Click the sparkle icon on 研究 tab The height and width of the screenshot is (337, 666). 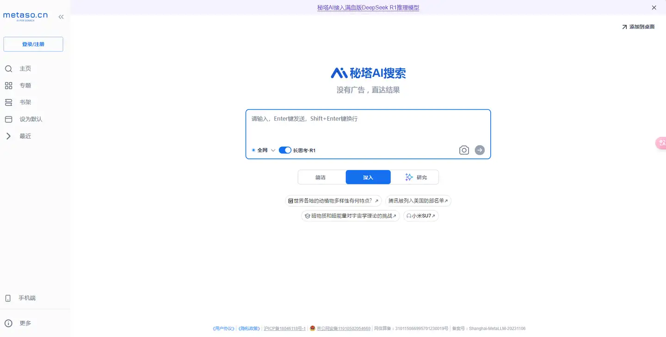point(409,177)
